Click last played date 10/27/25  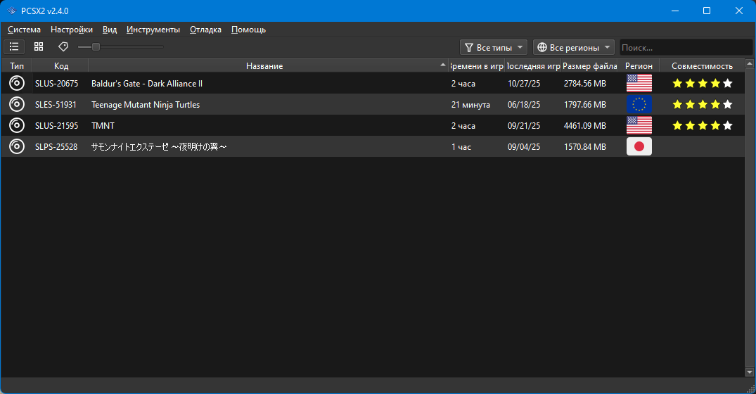[x=524, y=84]
